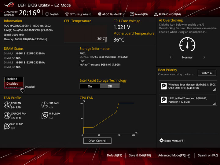The height and width of the screenshot is (165, 220).
Task: Click drag handle on Windows Boot Manager entry
Action: [x=215, y=90]
